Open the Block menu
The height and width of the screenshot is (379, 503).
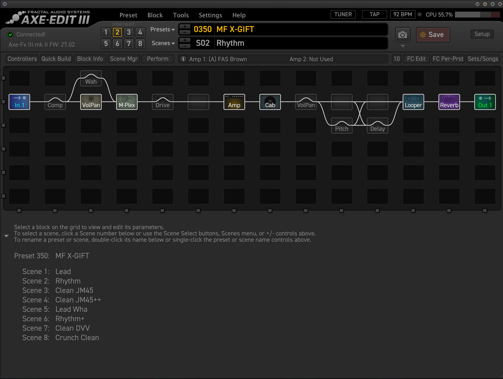[x=155, y=15]
